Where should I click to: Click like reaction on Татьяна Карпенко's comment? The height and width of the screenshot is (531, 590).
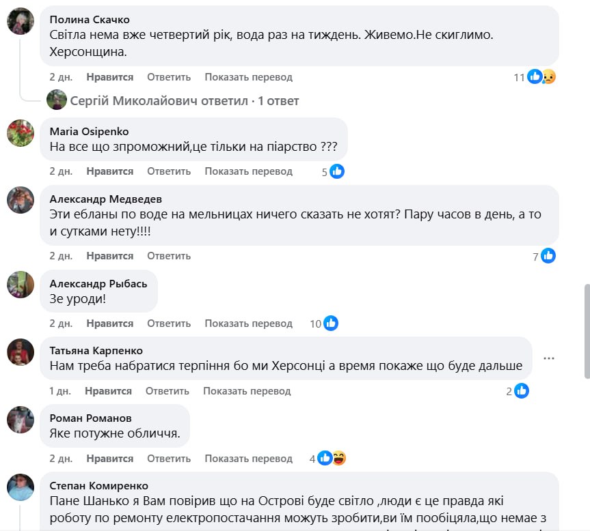(522, 391)
